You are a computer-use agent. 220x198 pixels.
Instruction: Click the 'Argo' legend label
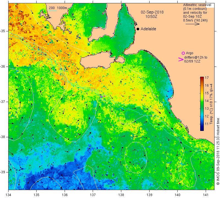coord(189,53)
